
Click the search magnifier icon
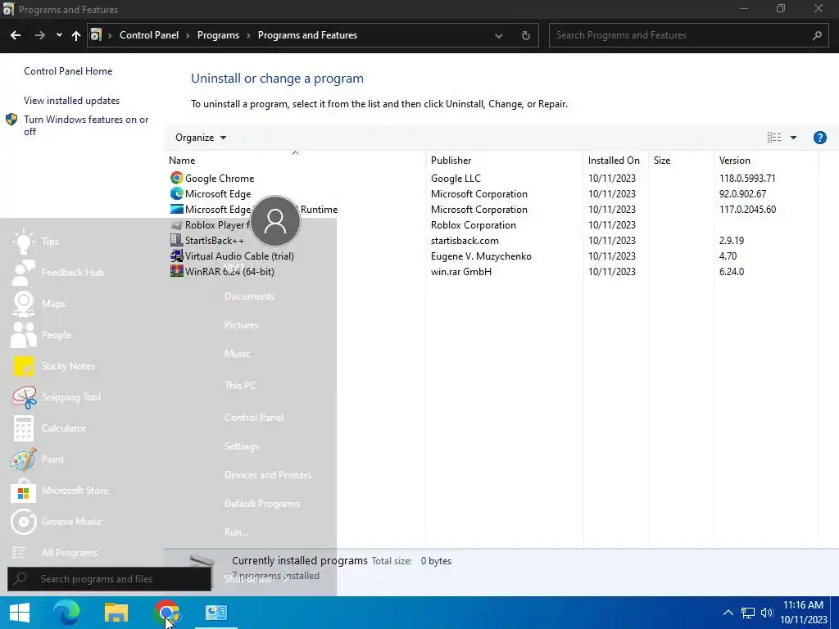click(x=817, y=35)
